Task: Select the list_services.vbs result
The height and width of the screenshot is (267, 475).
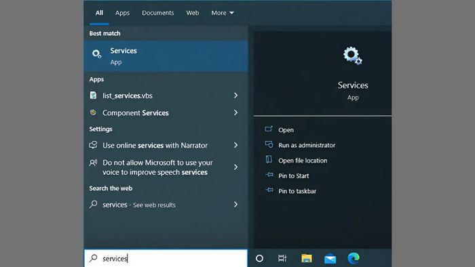Action: pos(166,96)
